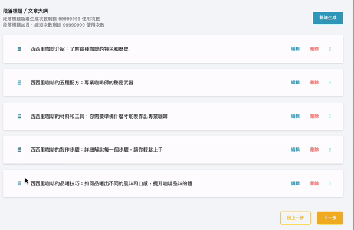
Task: Click drag handle of 品嚐技巧 row
Action: tap(19, 183)
